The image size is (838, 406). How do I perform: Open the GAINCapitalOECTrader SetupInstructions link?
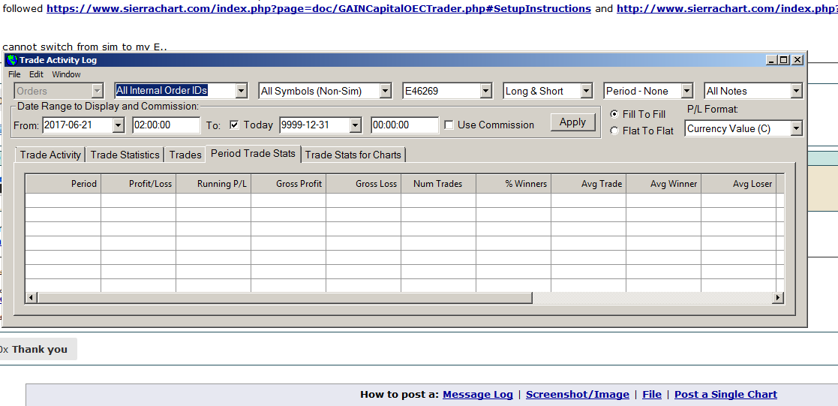pyautogui.click(x=319, y=8)
